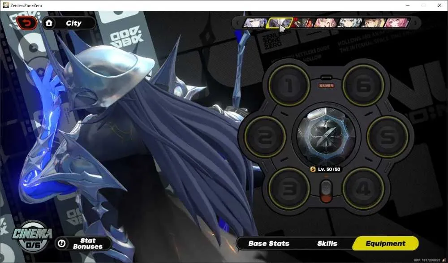Open the Equipment tab
The height and width of the screenshot is (263, 448).
[385, 244]
